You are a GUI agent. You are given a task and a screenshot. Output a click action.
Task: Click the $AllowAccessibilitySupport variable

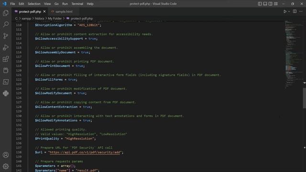tap(59, 39)
